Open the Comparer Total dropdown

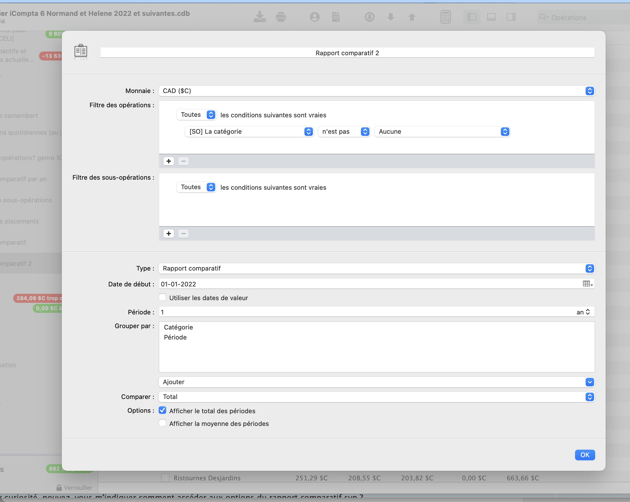[376, 397]
